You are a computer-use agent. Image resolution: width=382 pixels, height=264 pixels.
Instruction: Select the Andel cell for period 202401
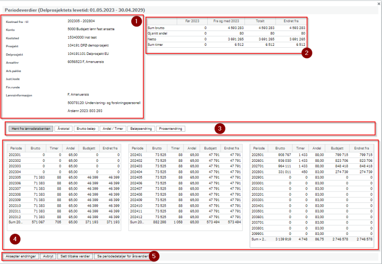pos(192,155)
